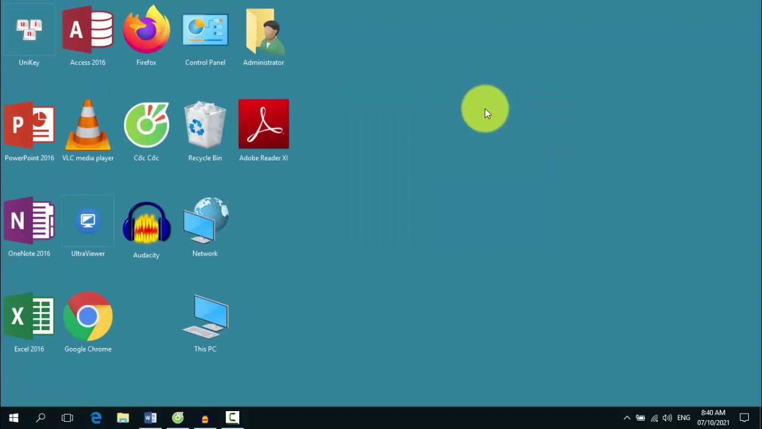Select the Recycle Bin icon
Image resolution: width=762 pixels, height=429 pixels.
click(x=205, y=131)
